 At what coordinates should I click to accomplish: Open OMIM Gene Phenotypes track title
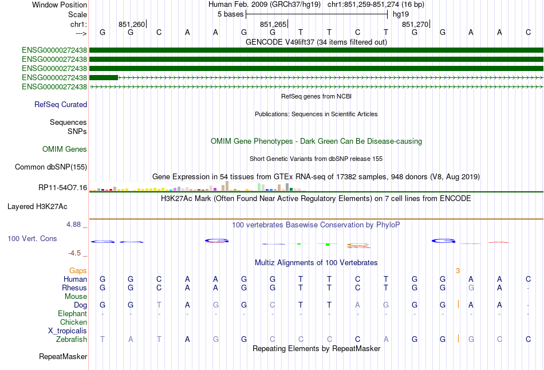pos(316,141)
